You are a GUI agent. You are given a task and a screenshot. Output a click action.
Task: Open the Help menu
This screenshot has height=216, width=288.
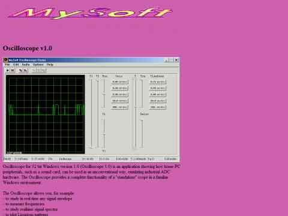pos(50,65)
